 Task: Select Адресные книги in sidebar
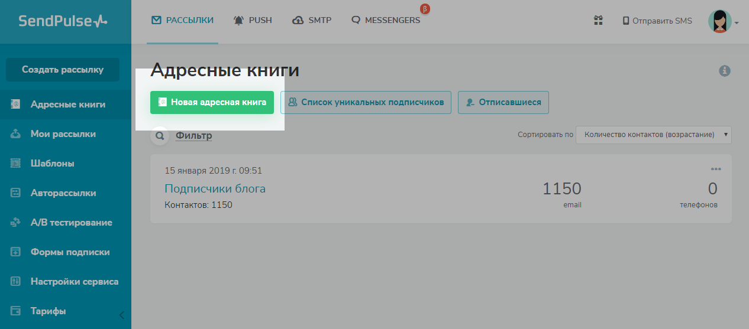(x=66, y=105)
